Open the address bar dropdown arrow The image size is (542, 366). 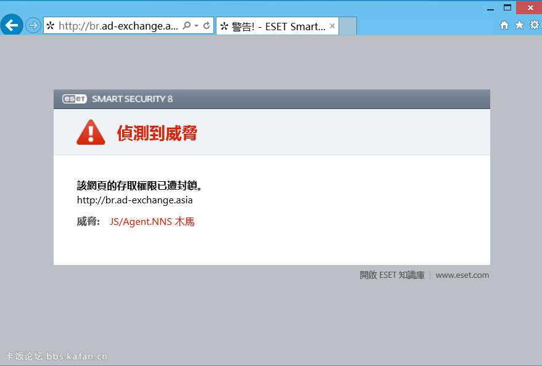[x=196, y=26]
